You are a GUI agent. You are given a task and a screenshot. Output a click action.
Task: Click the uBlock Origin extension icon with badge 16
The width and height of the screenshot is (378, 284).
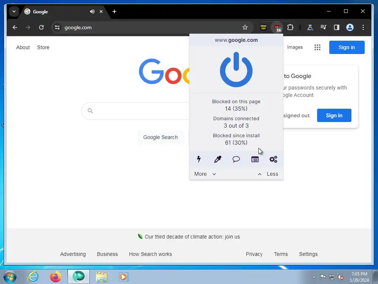tap(277, 27)
